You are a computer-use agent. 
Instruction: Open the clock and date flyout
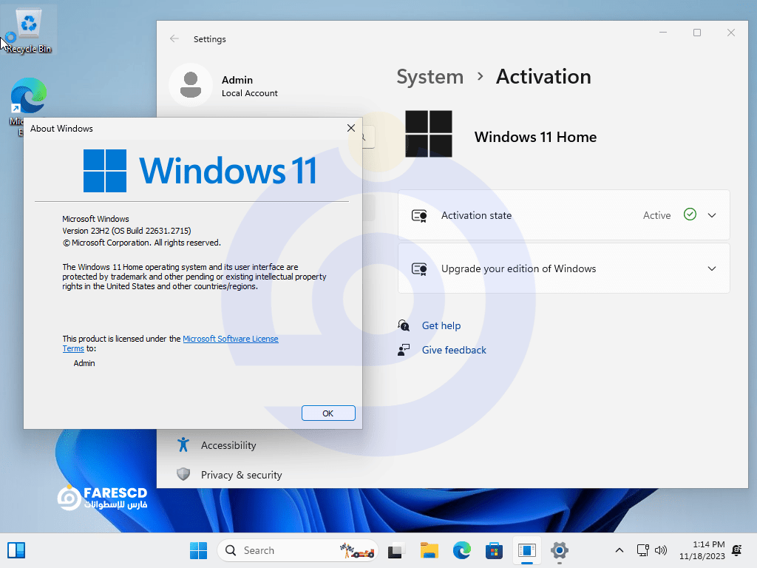click(x=702, y=550)
